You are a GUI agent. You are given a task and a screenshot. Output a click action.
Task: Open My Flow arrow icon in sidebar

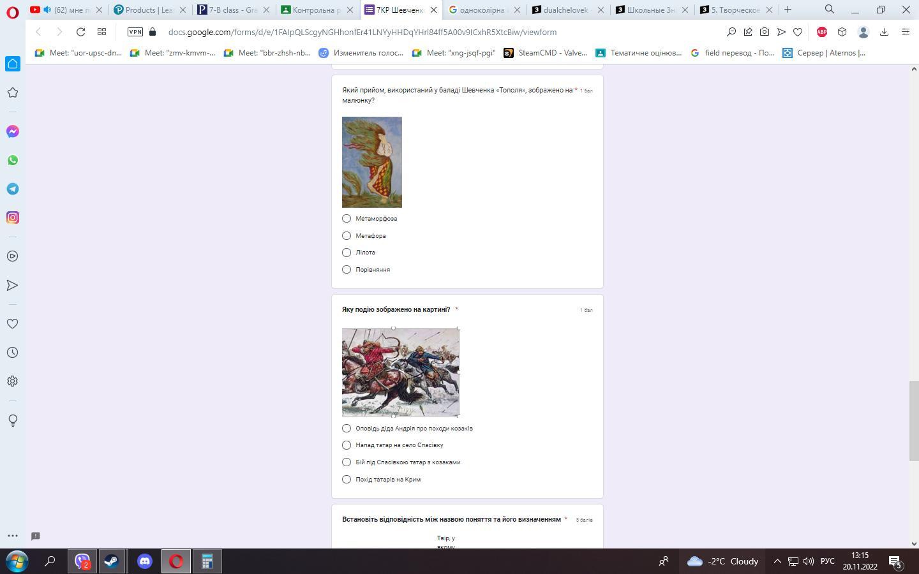pos(13,285)
